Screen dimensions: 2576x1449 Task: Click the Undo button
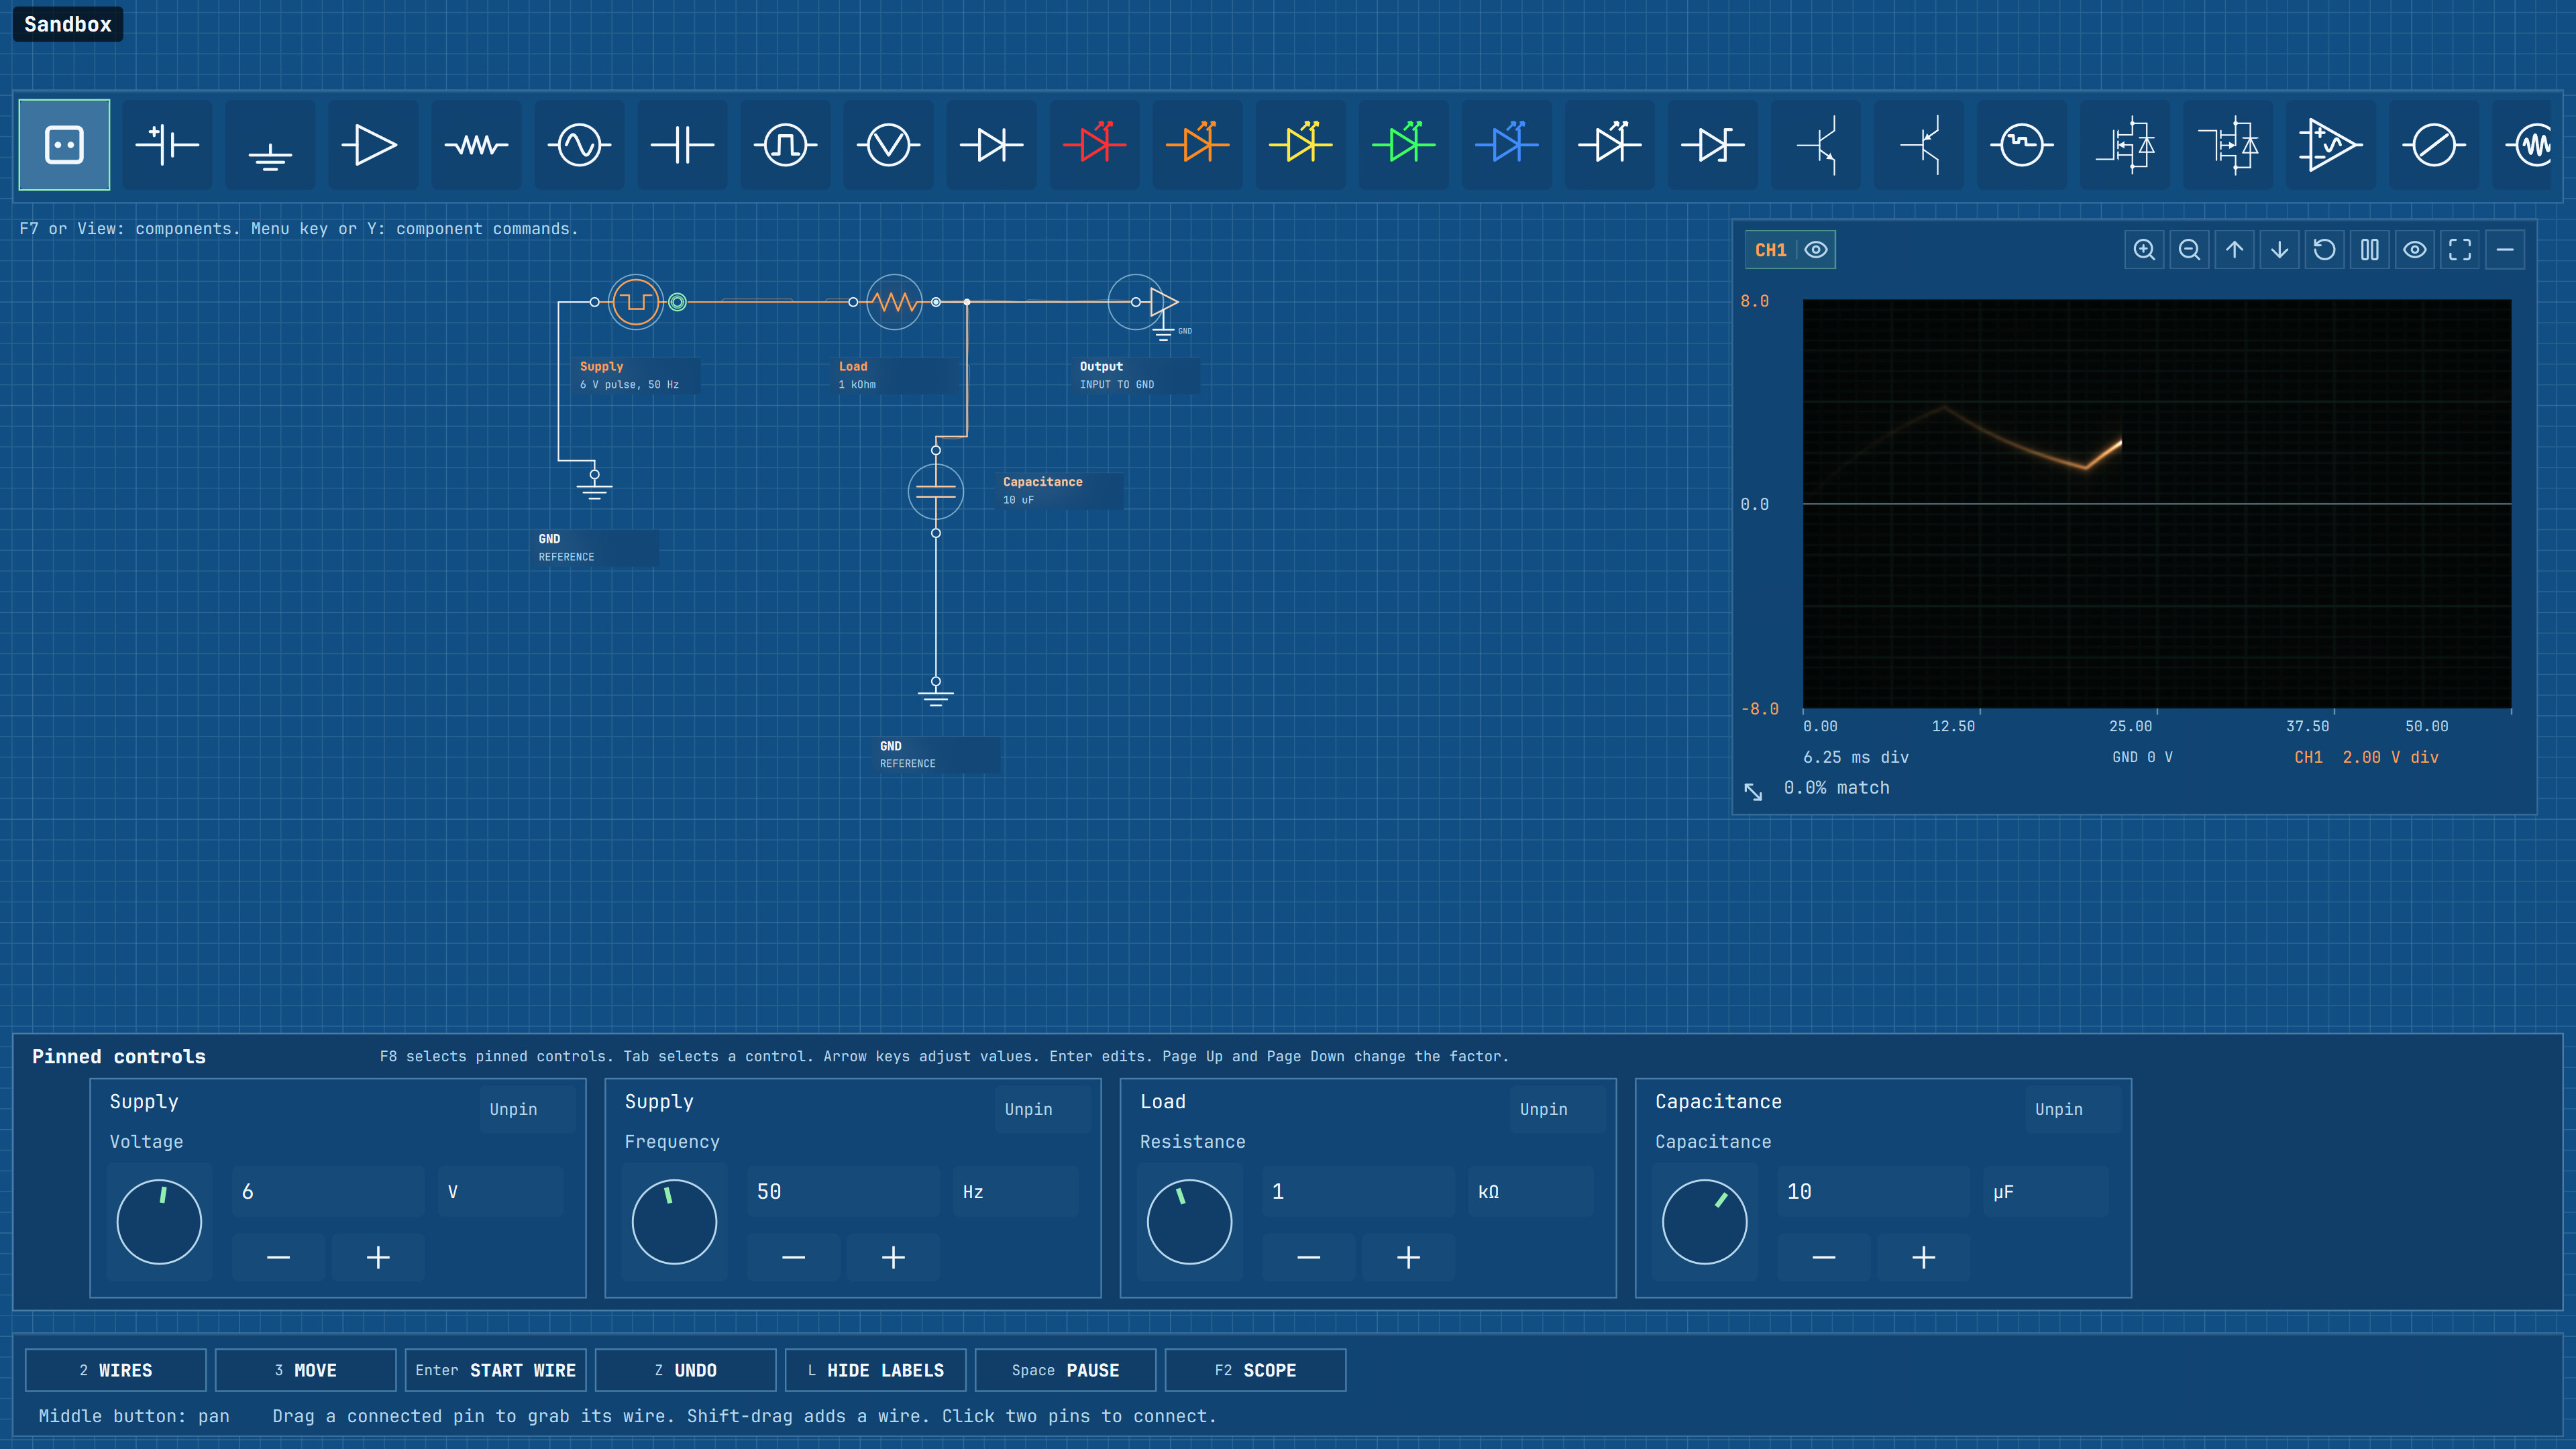point(685,1370)
